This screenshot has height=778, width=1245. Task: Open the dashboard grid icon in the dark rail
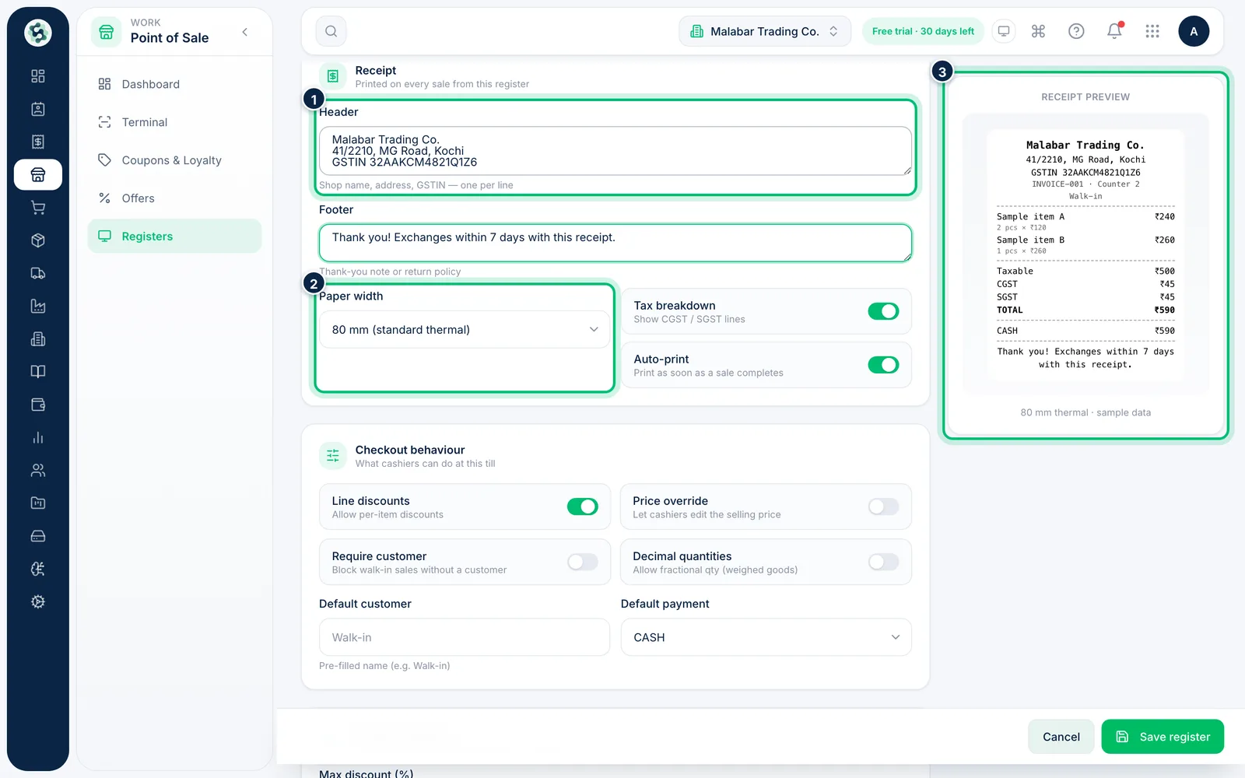(x=37, y=76)
